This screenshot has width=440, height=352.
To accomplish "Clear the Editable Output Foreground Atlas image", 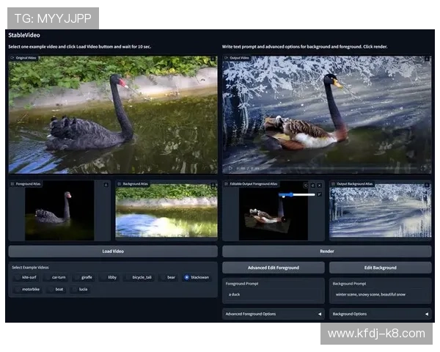I will tap(320, 185).
